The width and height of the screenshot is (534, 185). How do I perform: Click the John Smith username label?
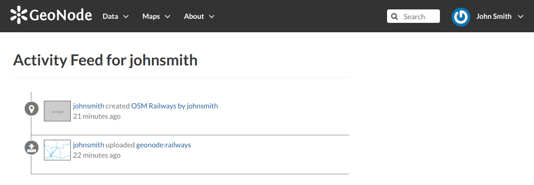(x=494, y=17)
